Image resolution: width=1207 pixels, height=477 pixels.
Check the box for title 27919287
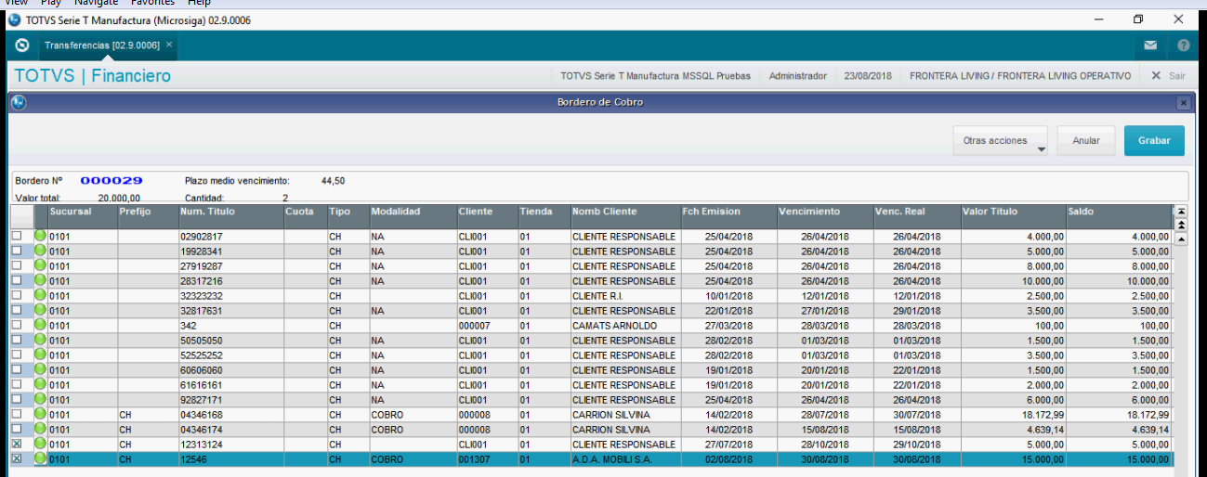17,266
